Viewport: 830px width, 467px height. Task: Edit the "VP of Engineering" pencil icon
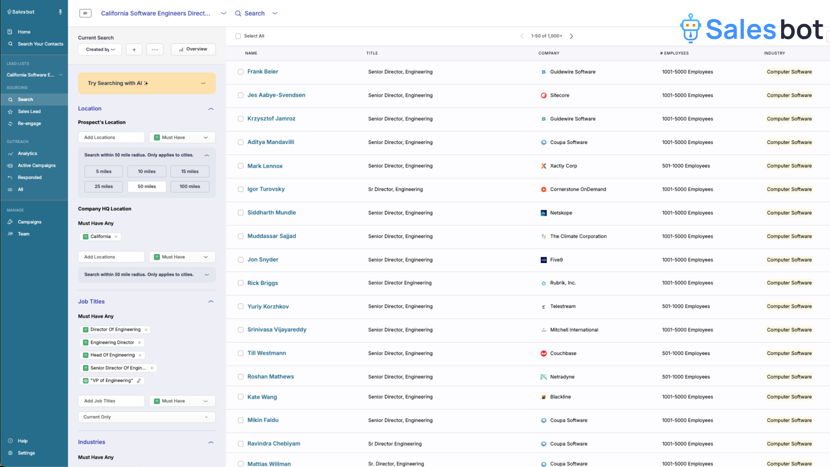click(139, 381)
